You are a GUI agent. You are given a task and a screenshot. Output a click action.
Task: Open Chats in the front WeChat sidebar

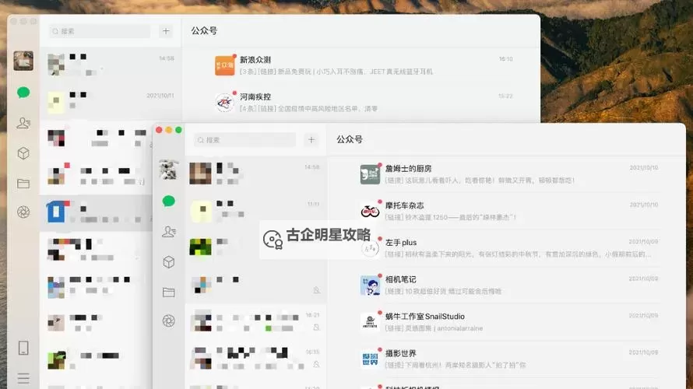click(x=168, y=202)
